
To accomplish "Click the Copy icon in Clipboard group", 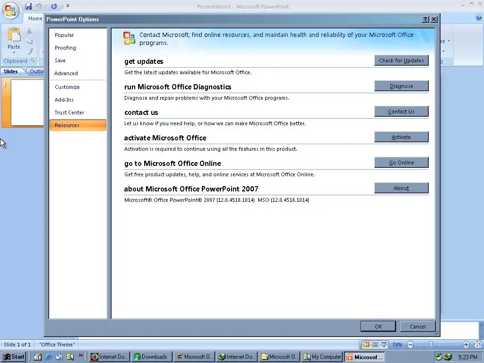I will pos(29,41).
